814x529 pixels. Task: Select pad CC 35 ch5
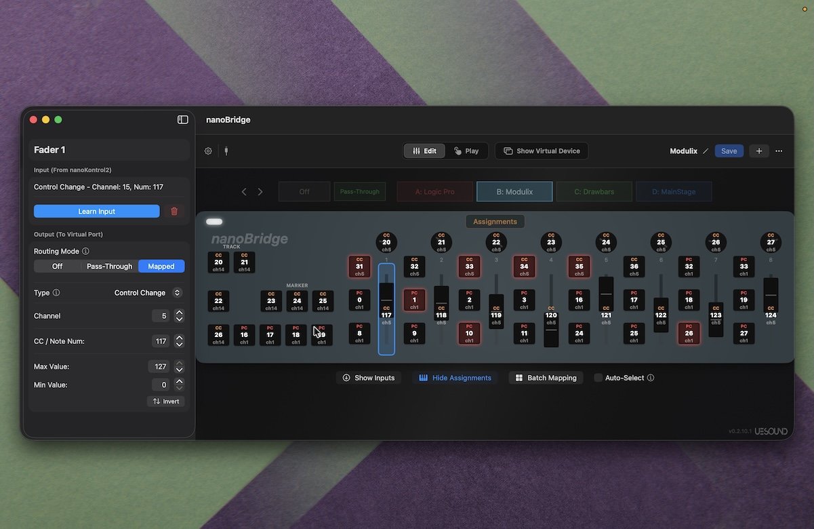579,267
